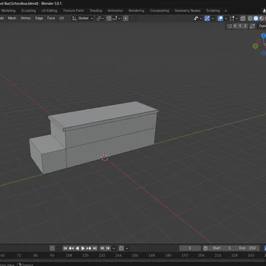Expand the gizmo options dropdown arrow

(213, 19)
